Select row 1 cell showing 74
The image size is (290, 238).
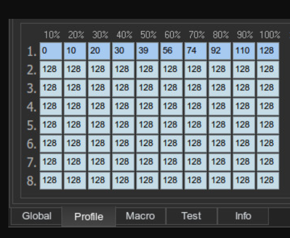click(x=195, y=51)
